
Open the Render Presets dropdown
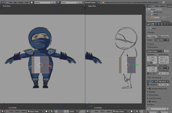point(155,51)
